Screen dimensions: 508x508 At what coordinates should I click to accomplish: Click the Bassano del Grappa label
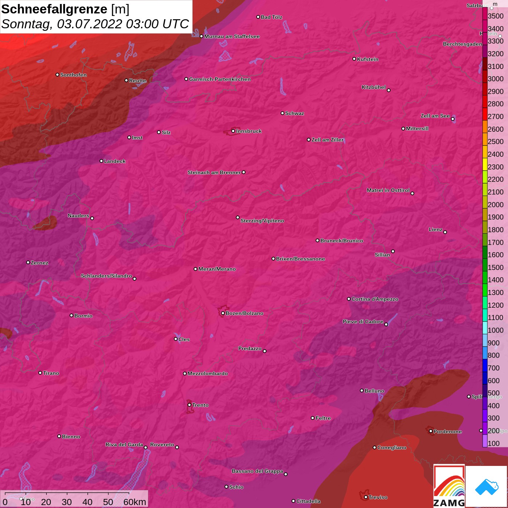pyautogui.click(x=258, y=471)
